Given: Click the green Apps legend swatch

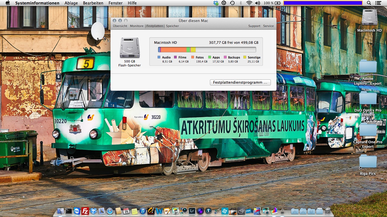Looking at the screenshot, I should (x=210, y=57).
